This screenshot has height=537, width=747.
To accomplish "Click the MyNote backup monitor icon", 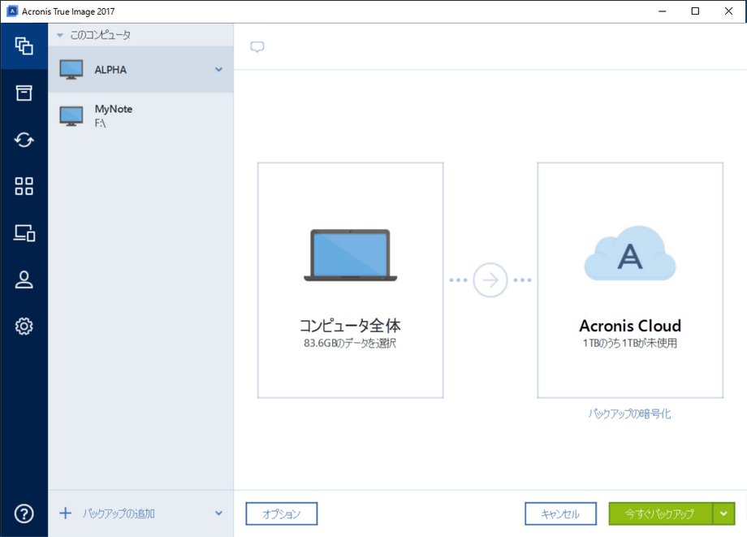I will (71, 116).
